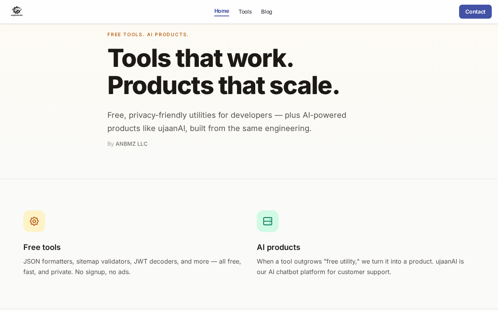The image size is (498, 311).
Task: Click the 'Products that scale.' headline line
Action: click(x=223, y=85)
